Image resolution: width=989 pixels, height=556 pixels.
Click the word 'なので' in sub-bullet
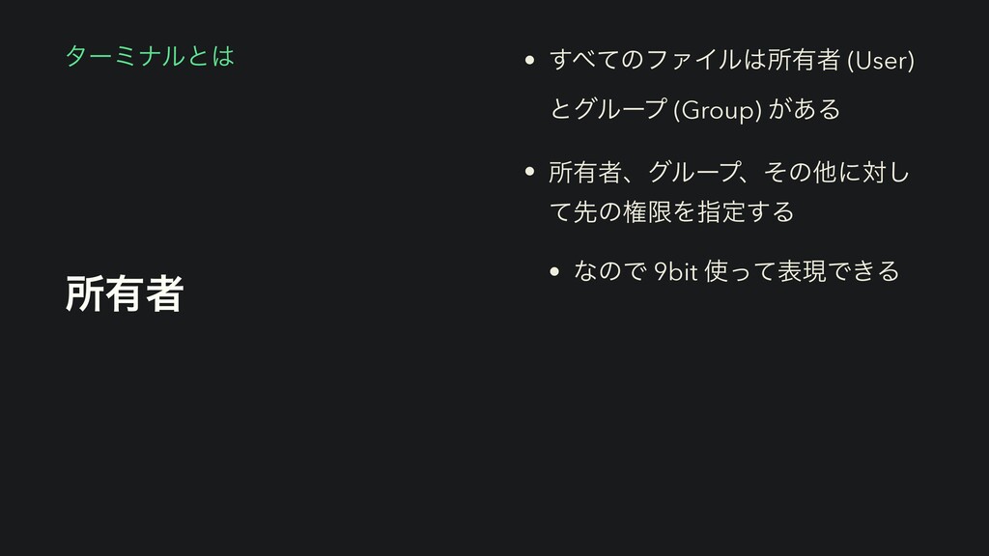point(608,272)
